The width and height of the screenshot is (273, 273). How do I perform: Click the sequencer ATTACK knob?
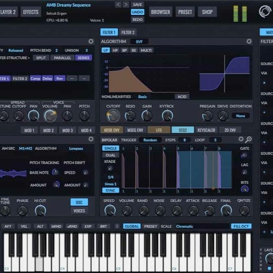(193, 211)
